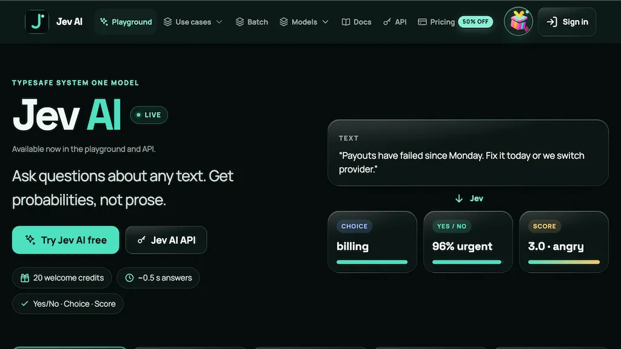The image size is (621, 349).
Task: Click the sparkle icon beside Playground
Action: (x=104, y=22)
